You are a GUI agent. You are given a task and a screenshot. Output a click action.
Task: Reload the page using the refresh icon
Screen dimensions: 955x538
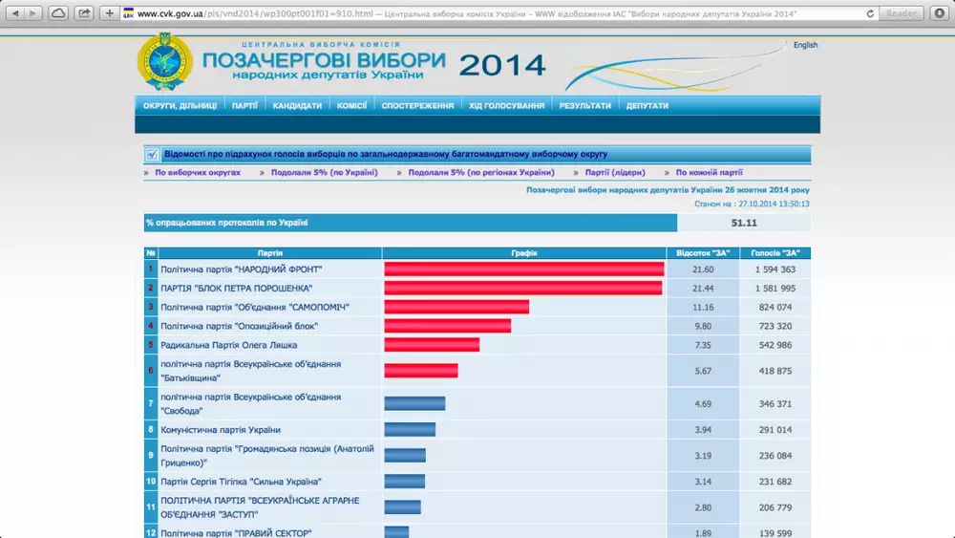[x=870, y=13]
